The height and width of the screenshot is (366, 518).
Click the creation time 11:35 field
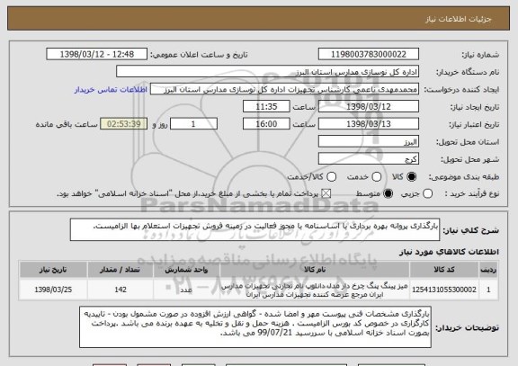coord(266,107)
